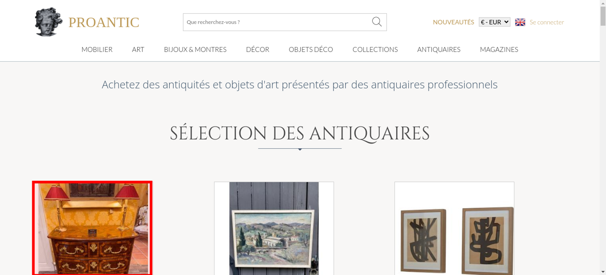Open the pair of abstract ink drawings thumbnail

pos(454,228)
